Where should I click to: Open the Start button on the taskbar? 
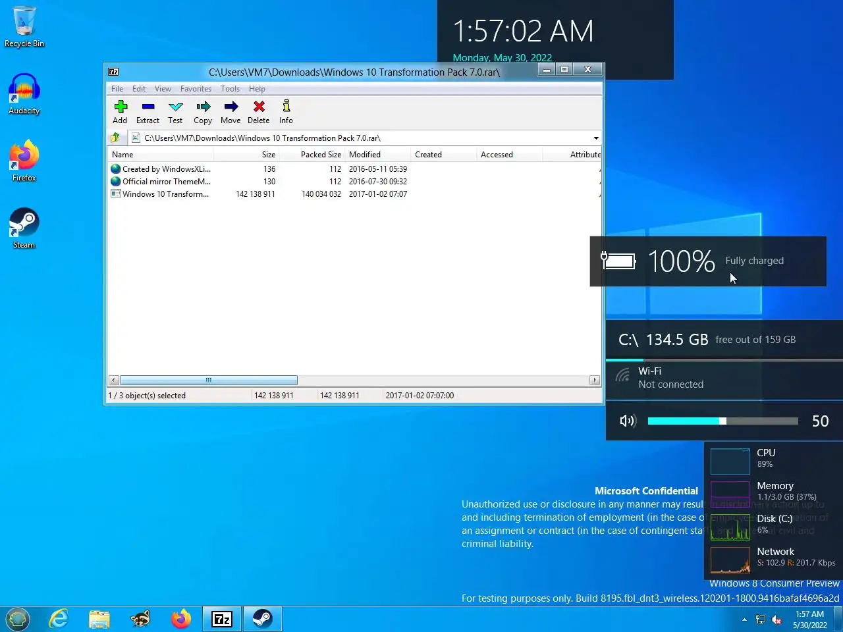(x=18, y=619)
